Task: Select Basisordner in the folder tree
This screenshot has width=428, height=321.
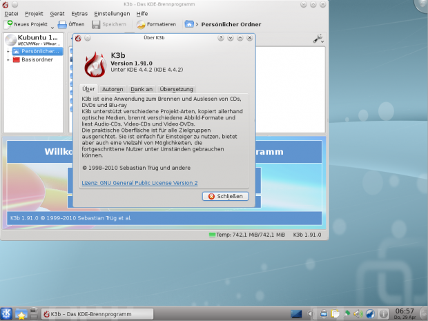Action: click(x=33, y=59)
